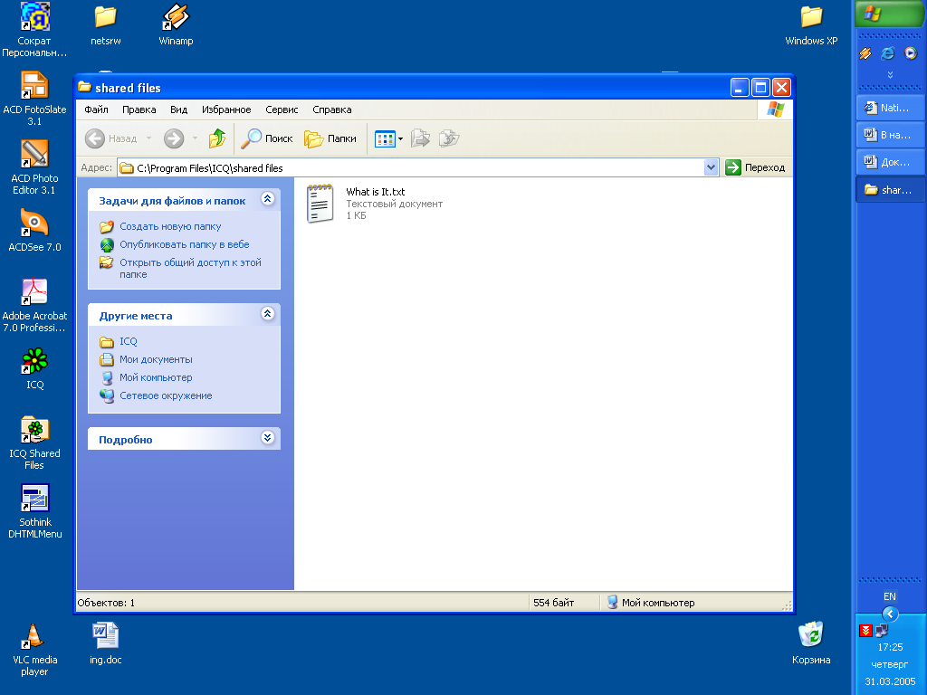This screenshot has height=695, width=927.
Task: Expand the Quick Launch overflow chevron
Action: 891,75
